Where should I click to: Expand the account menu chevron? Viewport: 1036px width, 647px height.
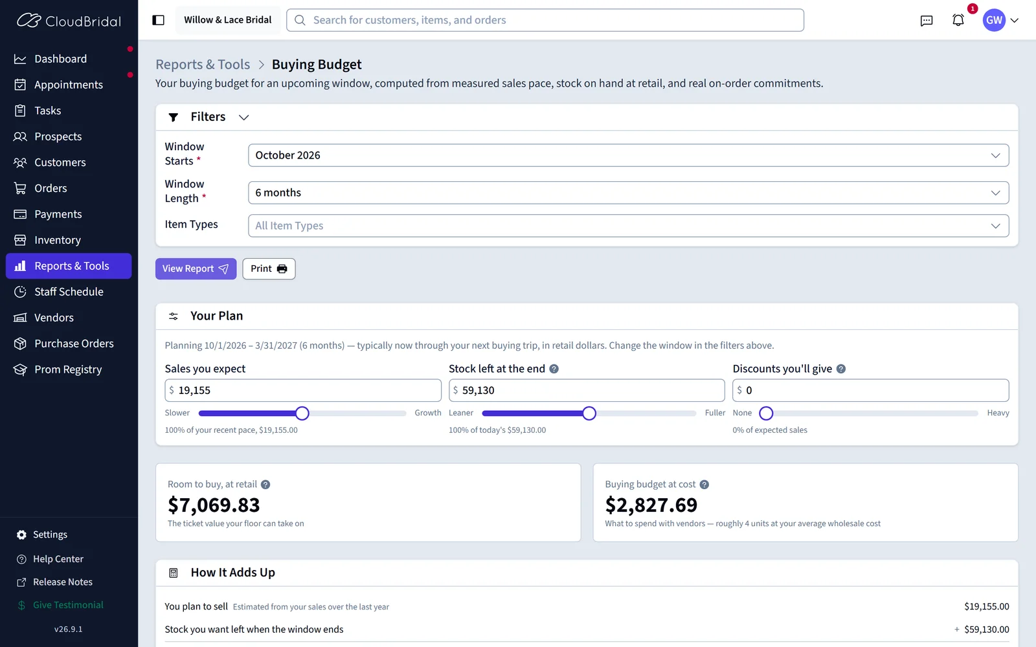pos(1015,21)
